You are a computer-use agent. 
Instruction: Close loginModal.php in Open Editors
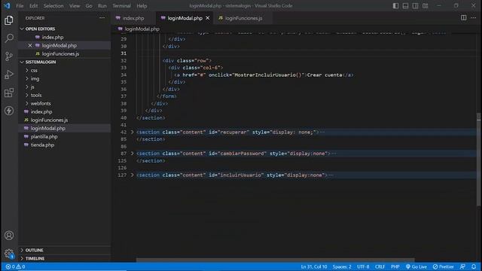click(30, 45)
